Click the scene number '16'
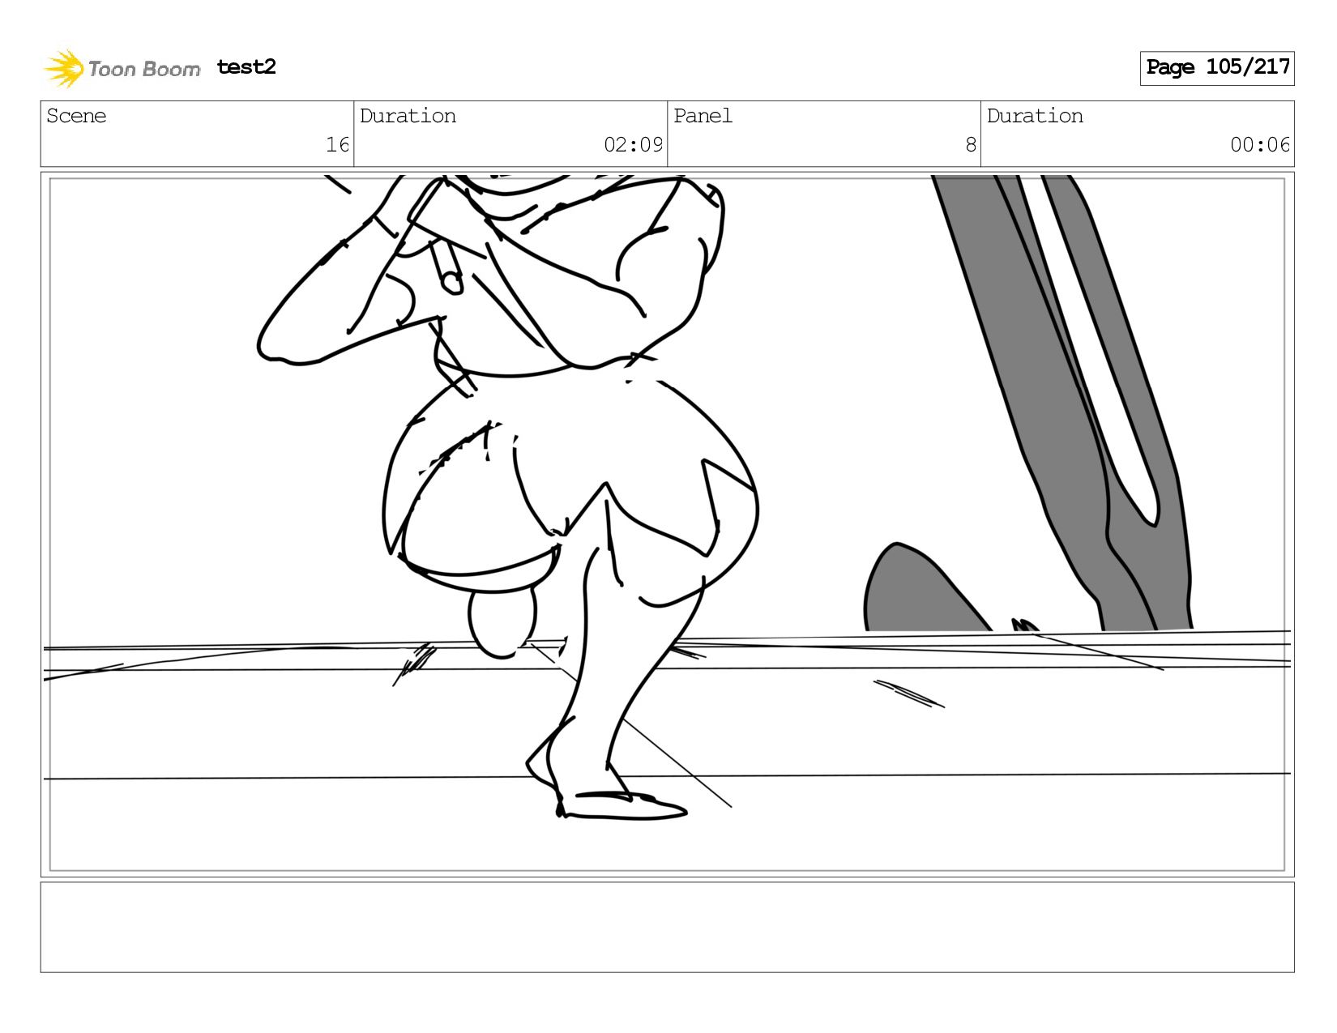This screenshot has height=1033, width=1337. click(x=337, y=145)
